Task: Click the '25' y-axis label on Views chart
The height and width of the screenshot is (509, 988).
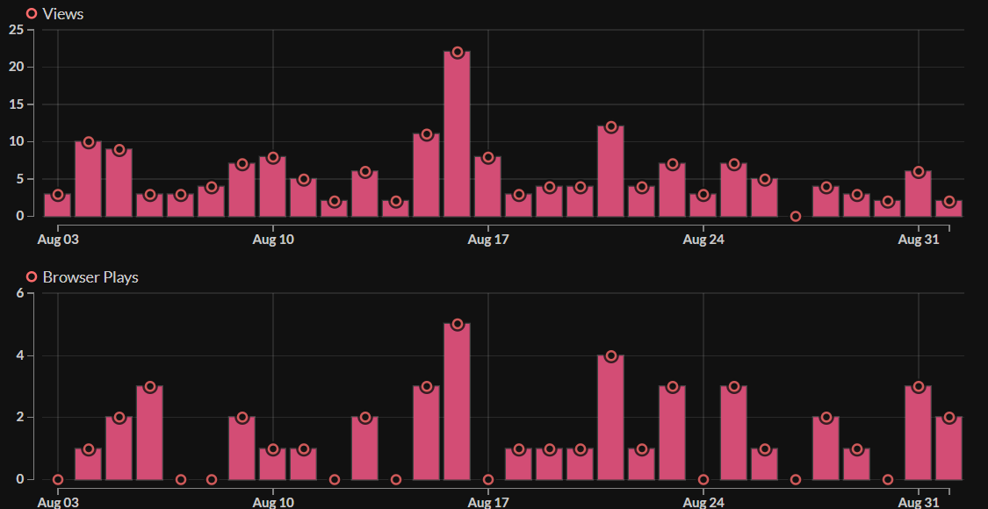Action: pyautogui.click(x=17, y=30)
